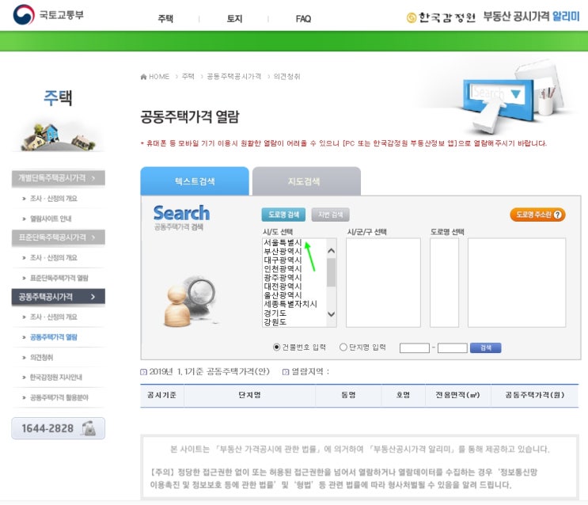588x505 pixels.
Task: Switch to 텍스트검색 tab
Action: tap(195, 181)
